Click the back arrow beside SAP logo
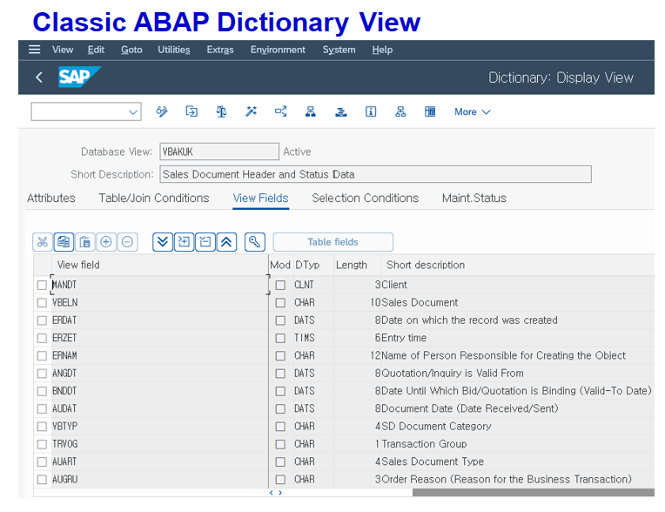This screenshot has width=665, height=512. click(x=39, y=77)
